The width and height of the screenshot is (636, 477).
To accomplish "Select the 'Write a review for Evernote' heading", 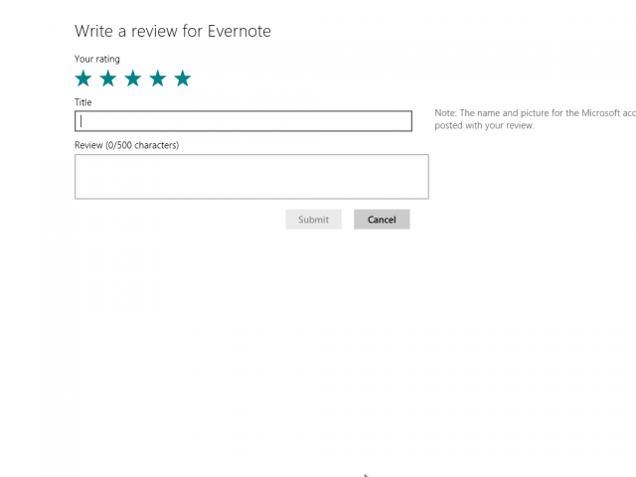I will (173, 31).
